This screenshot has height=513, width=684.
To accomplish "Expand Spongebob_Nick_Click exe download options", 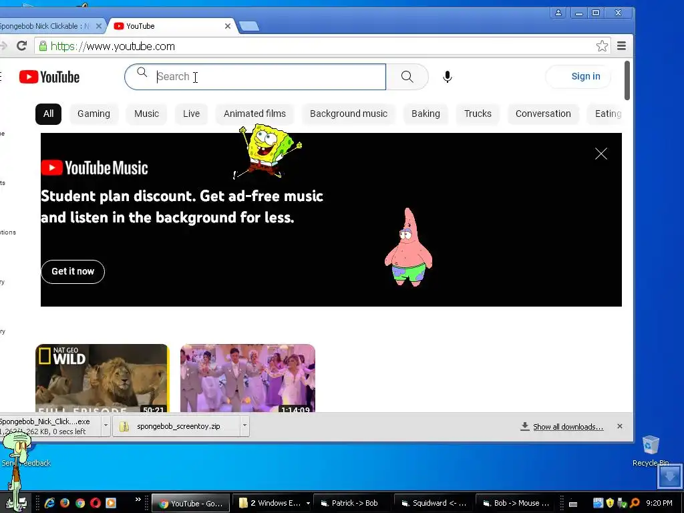I will click(105, 425).
